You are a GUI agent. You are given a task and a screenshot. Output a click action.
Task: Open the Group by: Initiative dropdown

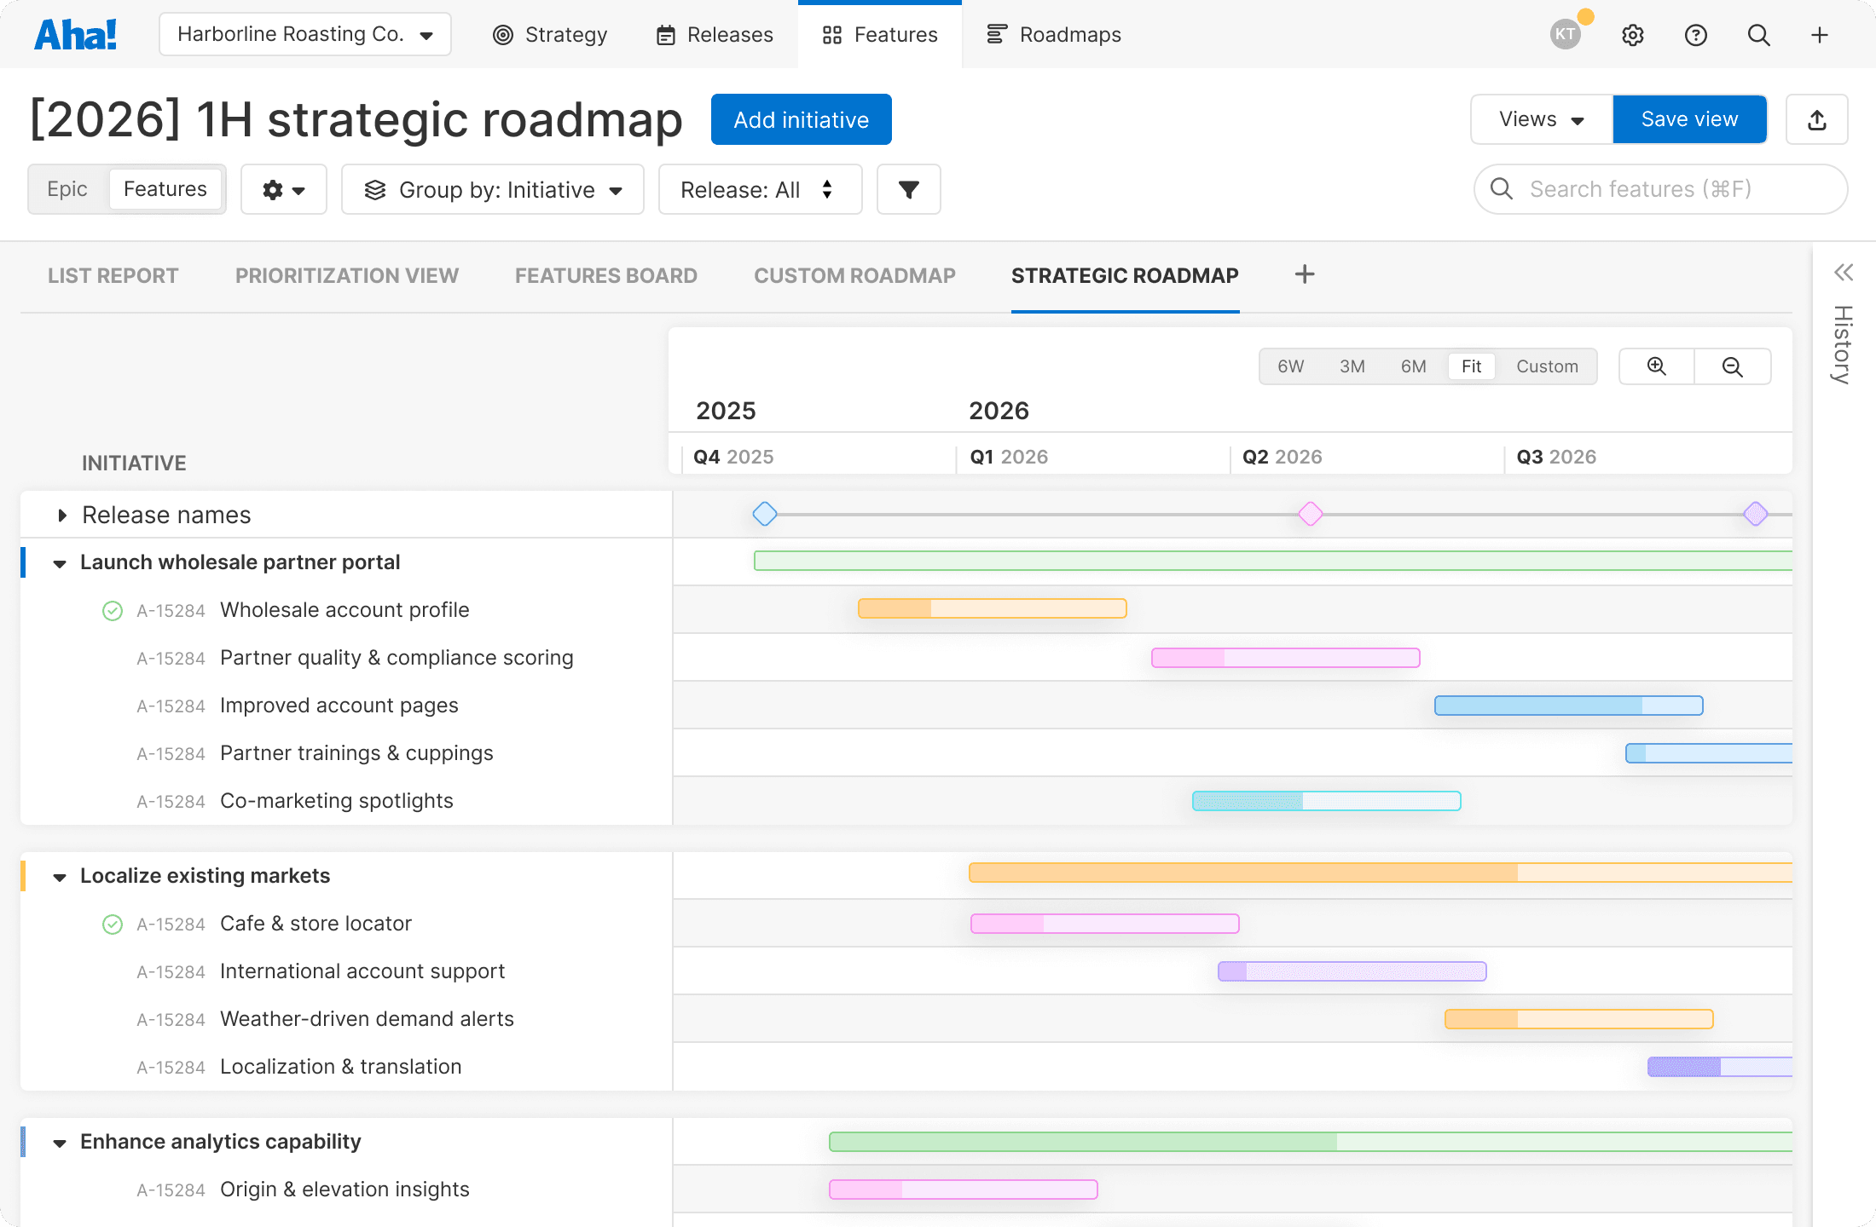pyautogui.click(x=493, y=189)
